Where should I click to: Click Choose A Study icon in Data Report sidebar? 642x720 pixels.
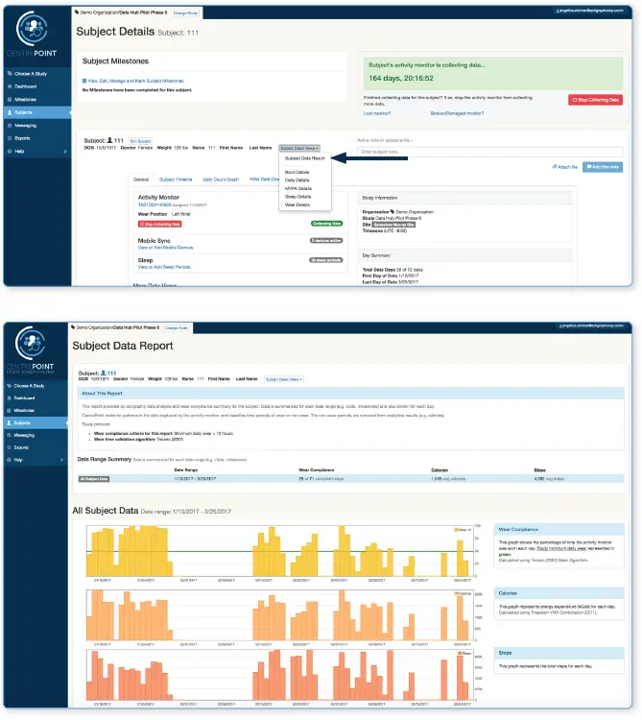click(x=10, y=386)
